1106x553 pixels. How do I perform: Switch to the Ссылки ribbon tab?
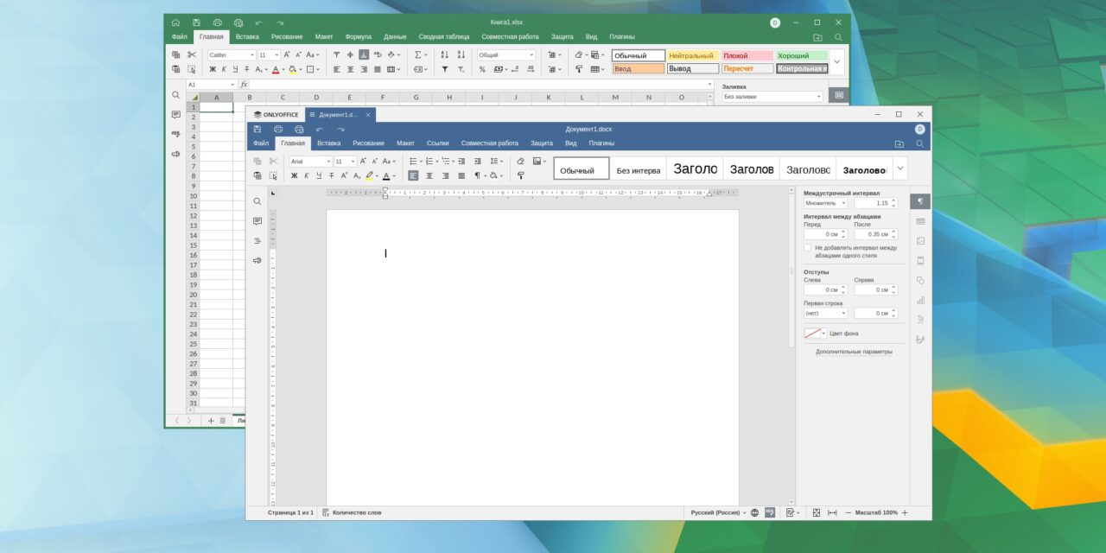pos(437,143)
